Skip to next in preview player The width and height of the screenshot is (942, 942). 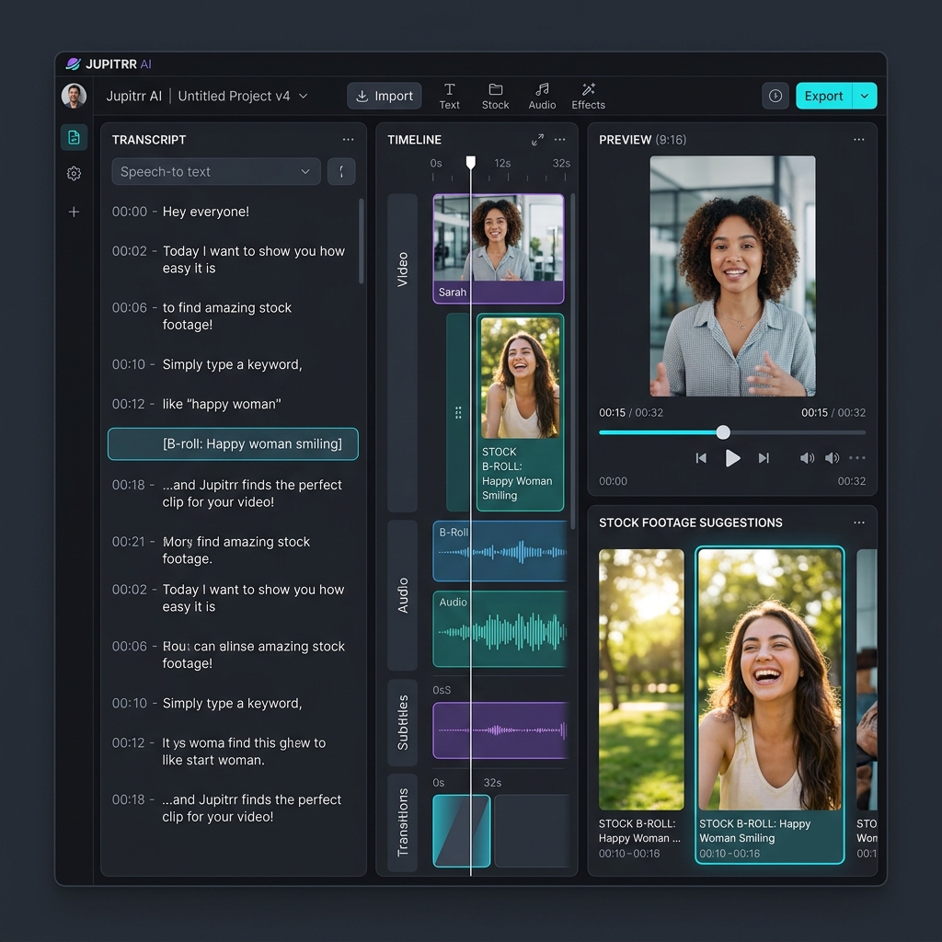coord(764,458)
